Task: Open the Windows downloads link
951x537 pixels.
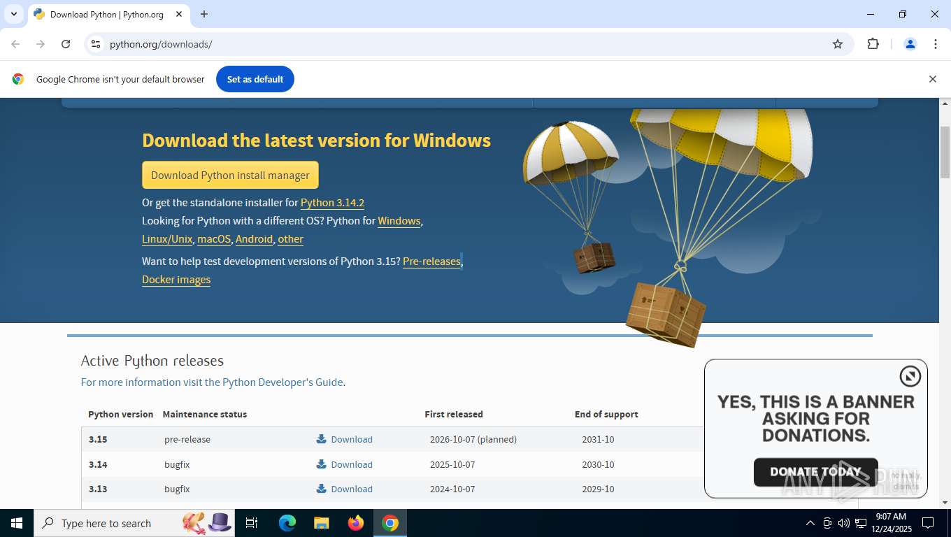Action: click(x=399, y=221)
